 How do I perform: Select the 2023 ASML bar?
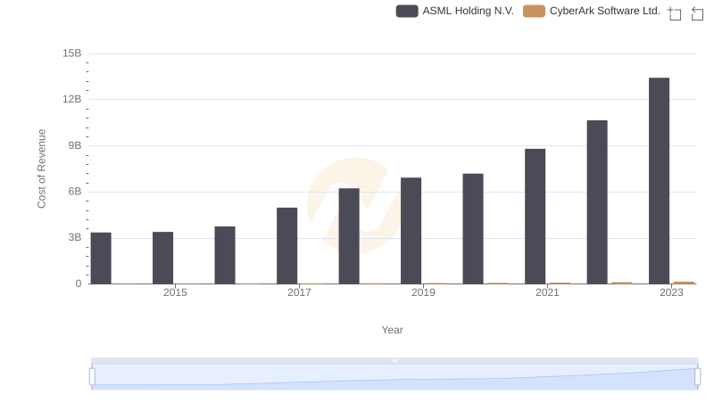click(660, 181)
